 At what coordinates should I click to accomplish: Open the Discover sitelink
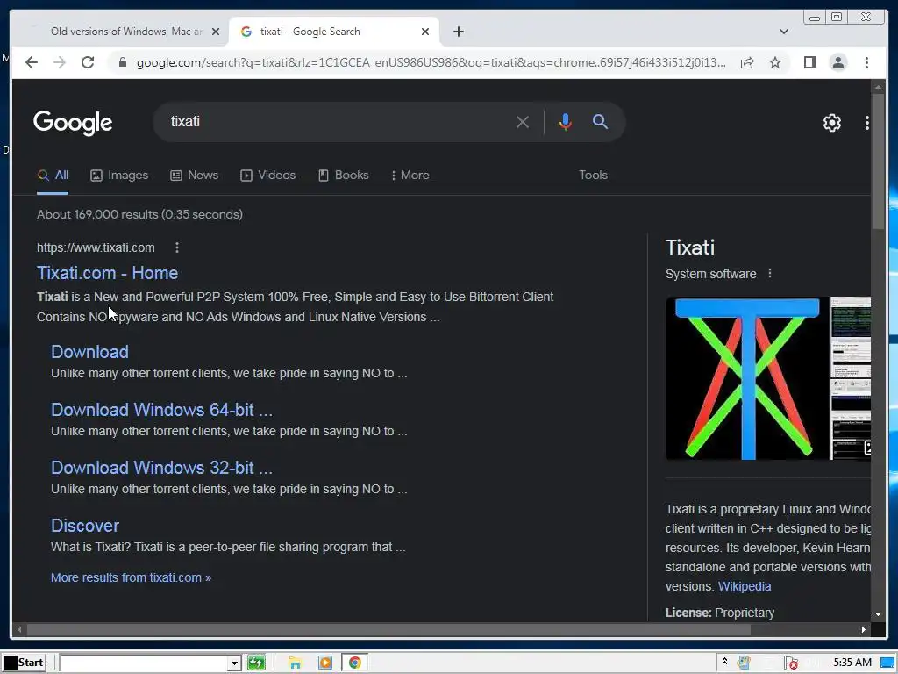coord(85,526)
